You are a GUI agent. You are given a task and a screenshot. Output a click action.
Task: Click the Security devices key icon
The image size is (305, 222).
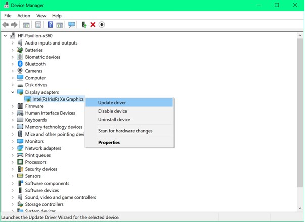click(x=20, y=169)
